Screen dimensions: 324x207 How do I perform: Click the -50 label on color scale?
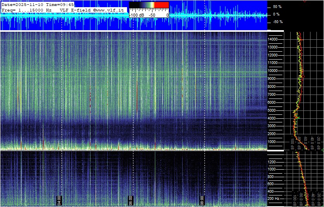coord(152,15)
